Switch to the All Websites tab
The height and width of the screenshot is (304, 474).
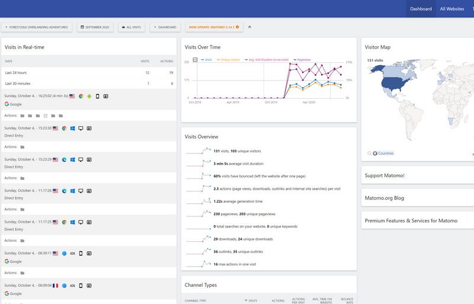click(x=451, y=9)
